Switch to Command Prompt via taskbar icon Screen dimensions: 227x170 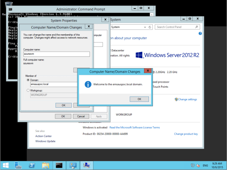point(59,165)
